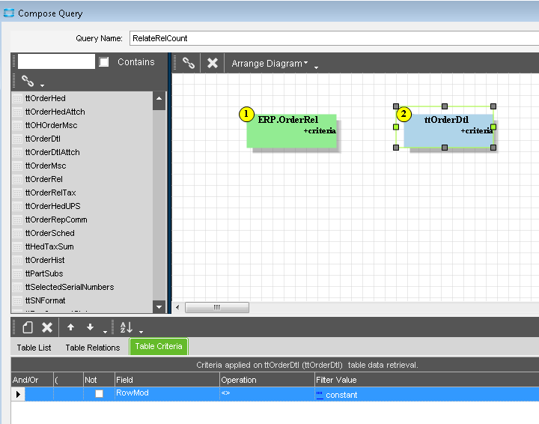Image resolution: width=539 pixels, height=424 pixels.
Task: Select the ERP.OrderRel table box in diagram
Action: (x=291, y=131)
